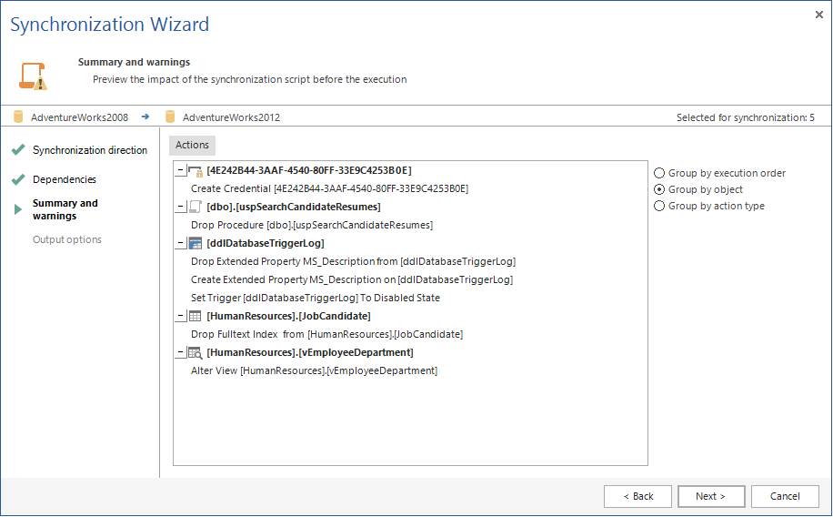Viewport: 833px width, 517px height.
Task: Close the Synchronization Wizard window
Action: [x=818, y=15]
